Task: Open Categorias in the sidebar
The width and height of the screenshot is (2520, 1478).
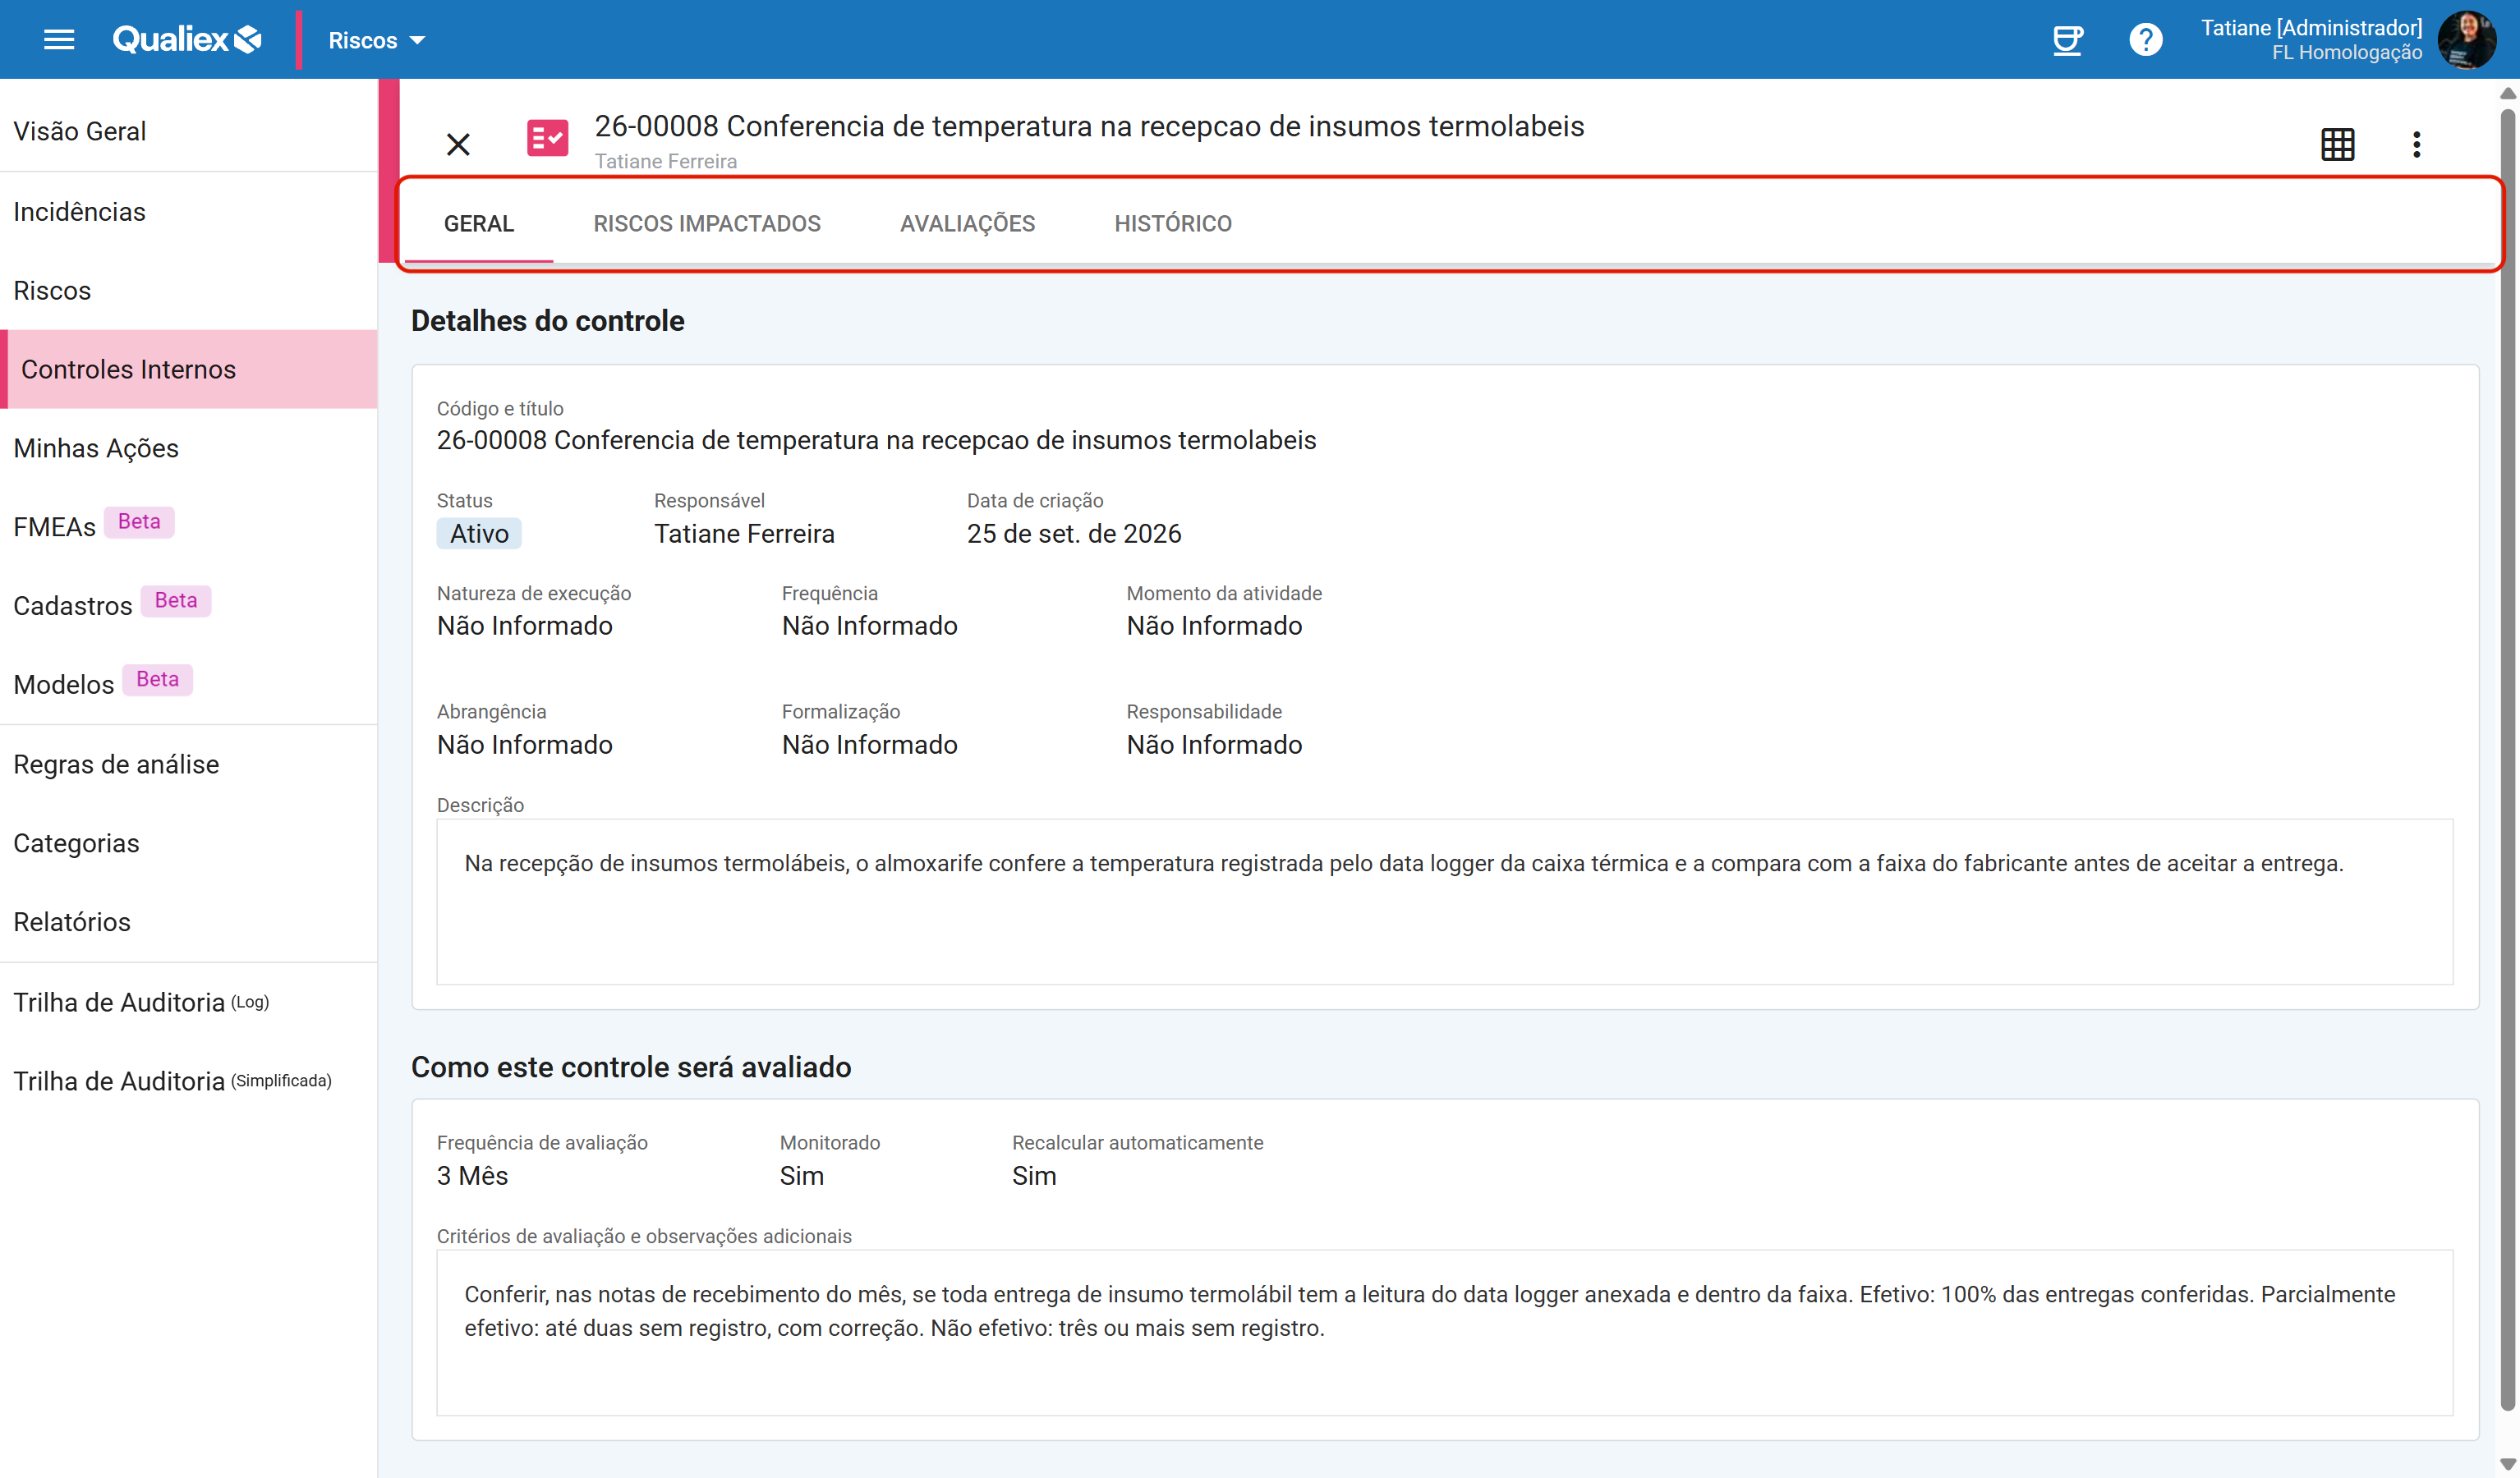Action: tap(189, 843)
